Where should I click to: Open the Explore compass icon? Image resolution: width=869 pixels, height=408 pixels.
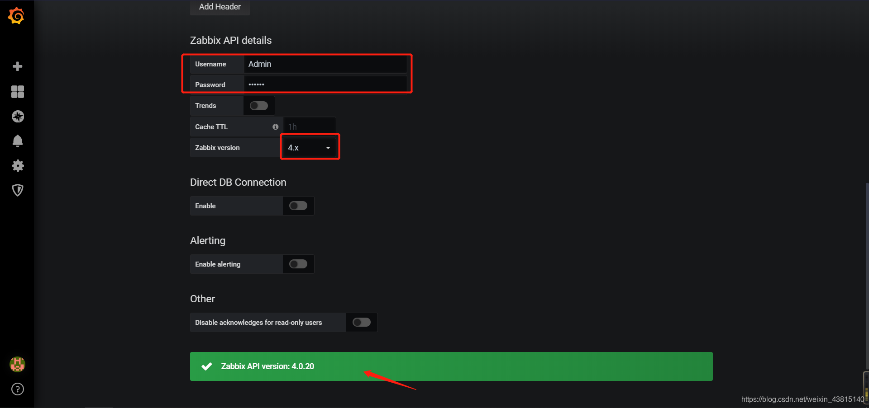pyautogui.click(x=18, y=117)
